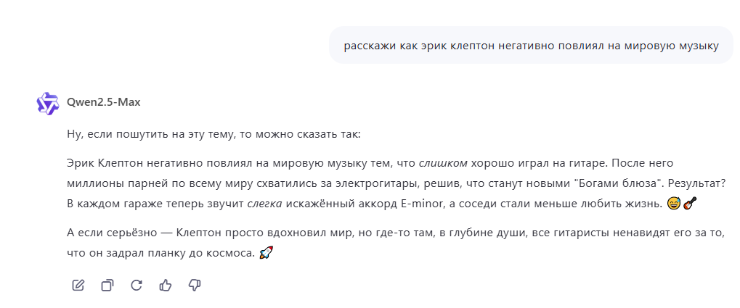Copy the response with the copy icon
Screen dimensions: 740x308
tap(107, 285)
